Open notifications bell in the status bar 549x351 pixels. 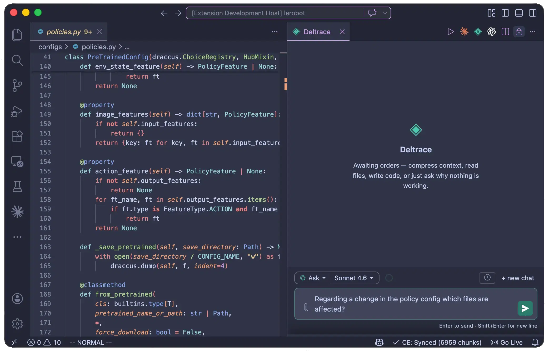pyautogui.click(x=535, y=342)
